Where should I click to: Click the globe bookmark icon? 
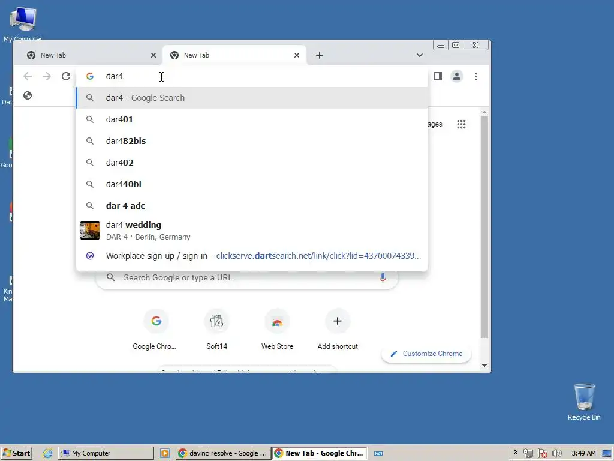click(28, 95)
